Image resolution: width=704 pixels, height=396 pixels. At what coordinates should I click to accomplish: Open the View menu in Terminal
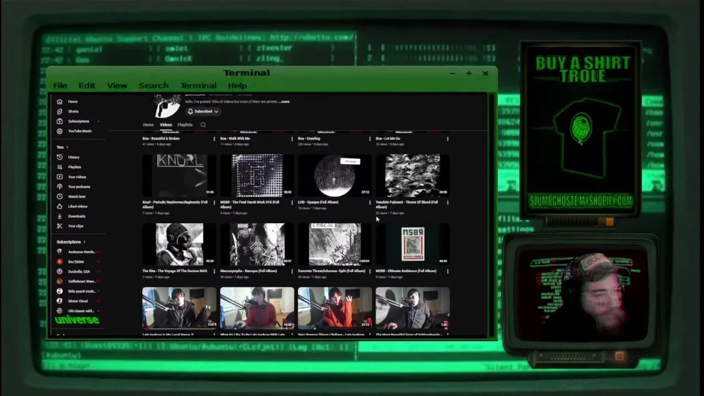117,86
